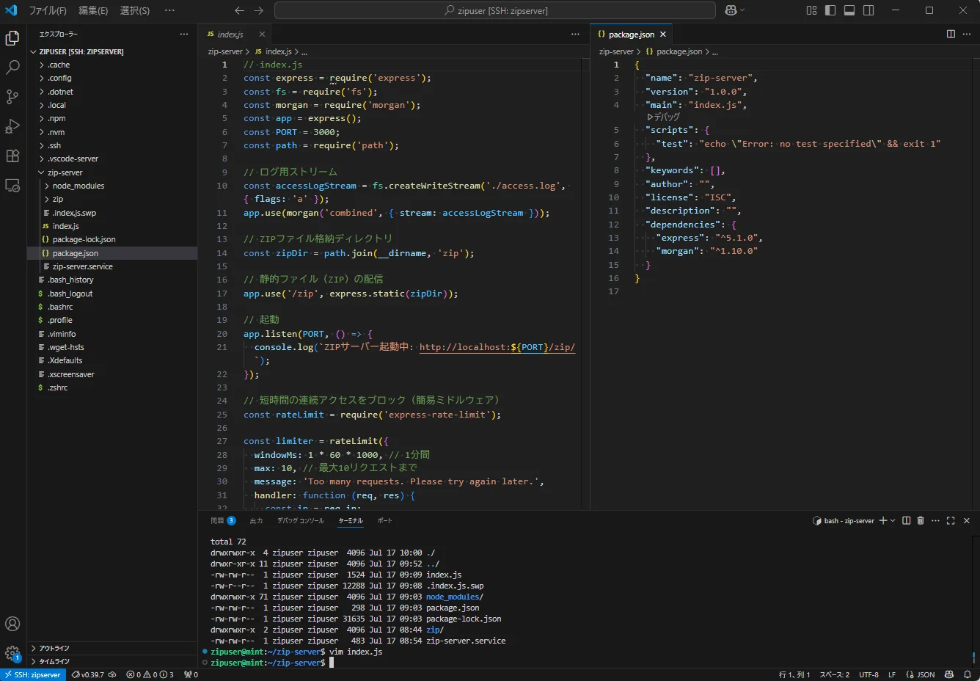Open the new terminal launch profile dropdown
Viewport: 980px width, 681px height.
tap(893, 520)
